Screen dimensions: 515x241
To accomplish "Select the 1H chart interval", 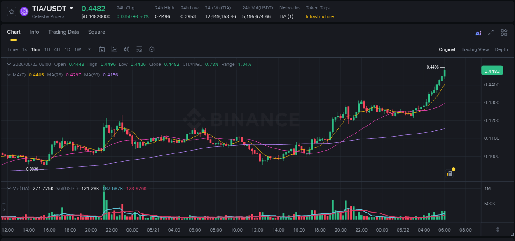I will pos(47,49).
